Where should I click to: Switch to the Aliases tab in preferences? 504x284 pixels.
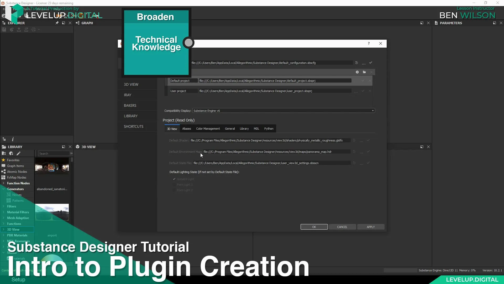tap(186, 128)
